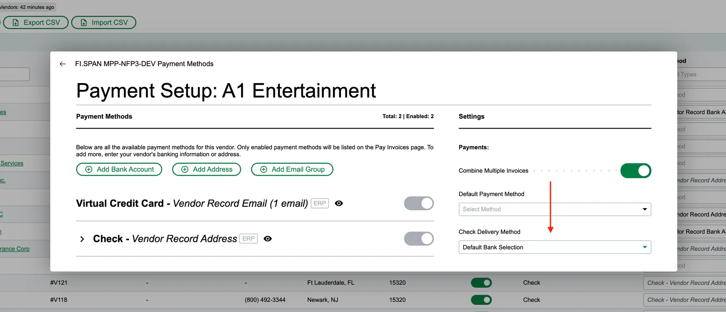726x312 pixels.
Task: Click the Import CSV button
Action: point(104,22)
